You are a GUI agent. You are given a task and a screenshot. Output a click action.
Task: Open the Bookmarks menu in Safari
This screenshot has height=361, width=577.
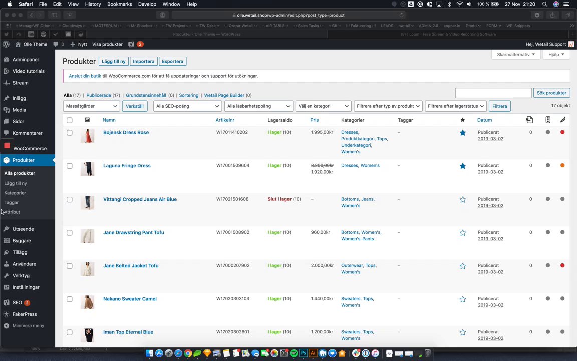point(120,4)
